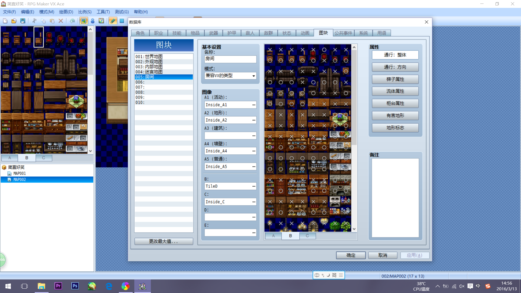Select the Rectangle drawing tool
The image size is (521, 293).
[122, 21]
